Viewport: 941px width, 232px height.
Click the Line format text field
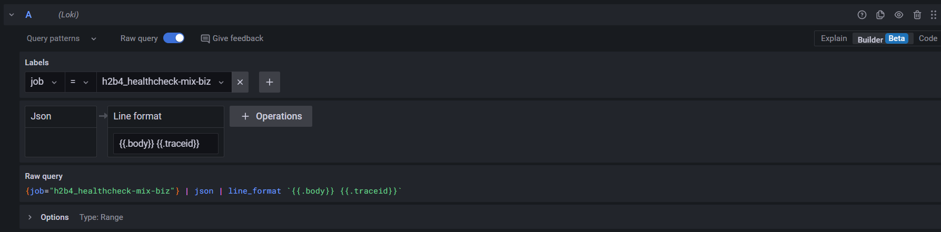click(165, 144)
